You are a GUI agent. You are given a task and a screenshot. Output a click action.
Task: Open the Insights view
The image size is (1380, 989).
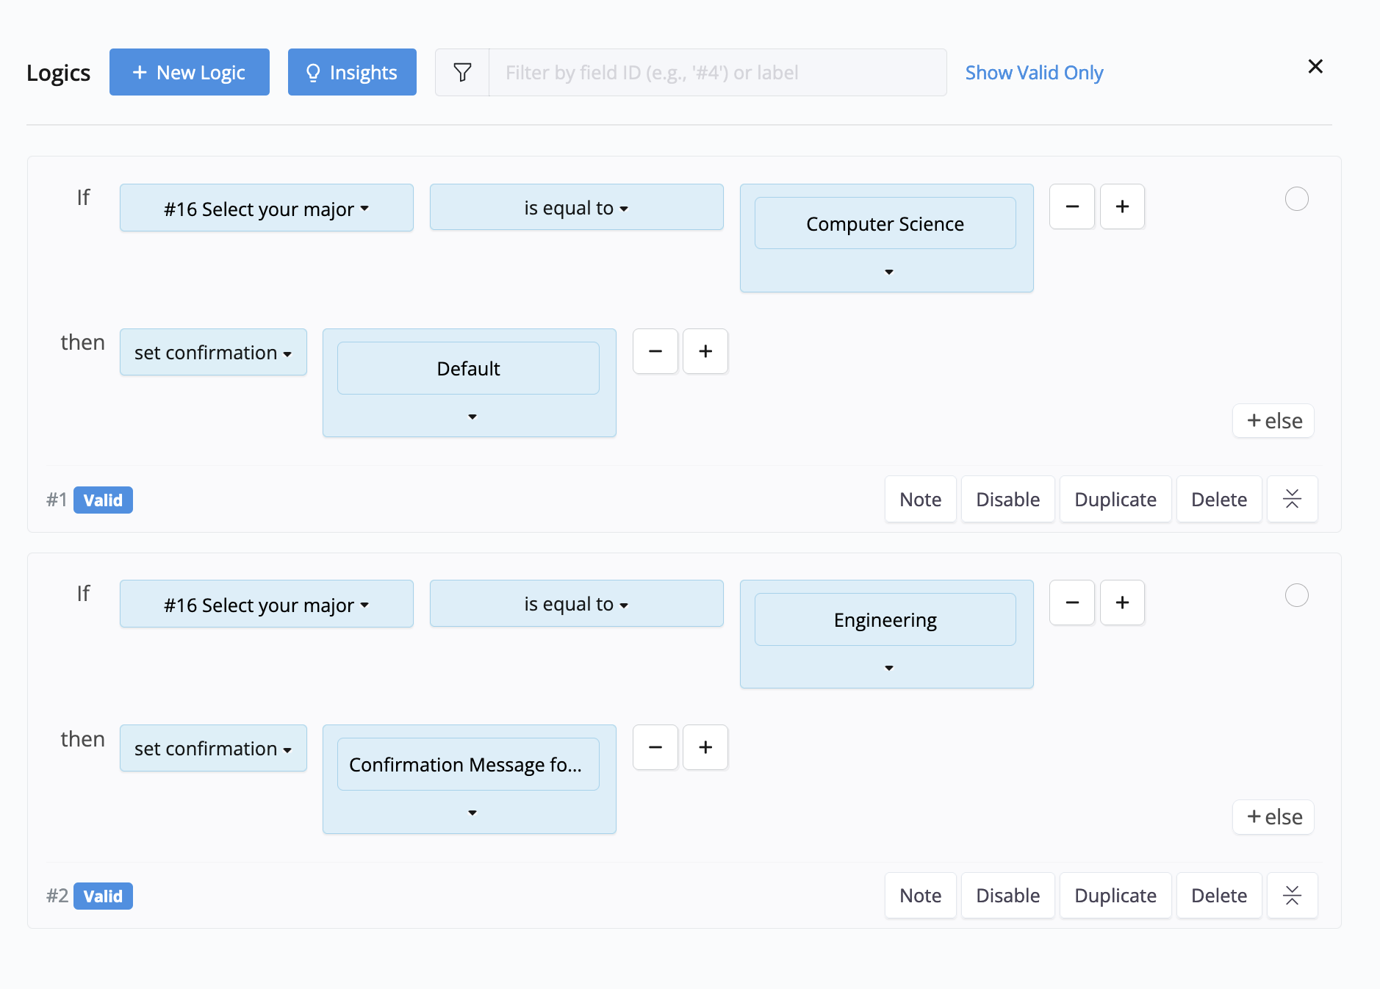pyautogui.click(x=352, y=73)
